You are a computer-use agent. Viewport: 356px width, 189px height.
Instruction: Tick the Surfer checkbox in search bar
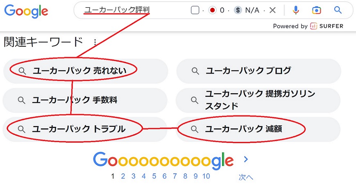point(195,10)
